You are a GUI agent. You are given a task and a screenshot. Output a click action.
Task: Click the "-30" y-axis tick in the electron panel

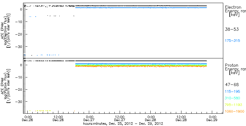tap(18, 47)
